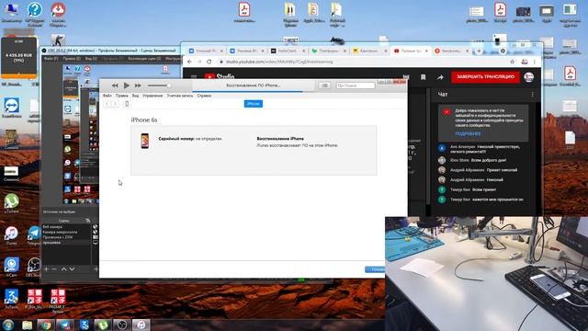Open the Chrome three-dot menu
The image size is (588, 331).
535,62
